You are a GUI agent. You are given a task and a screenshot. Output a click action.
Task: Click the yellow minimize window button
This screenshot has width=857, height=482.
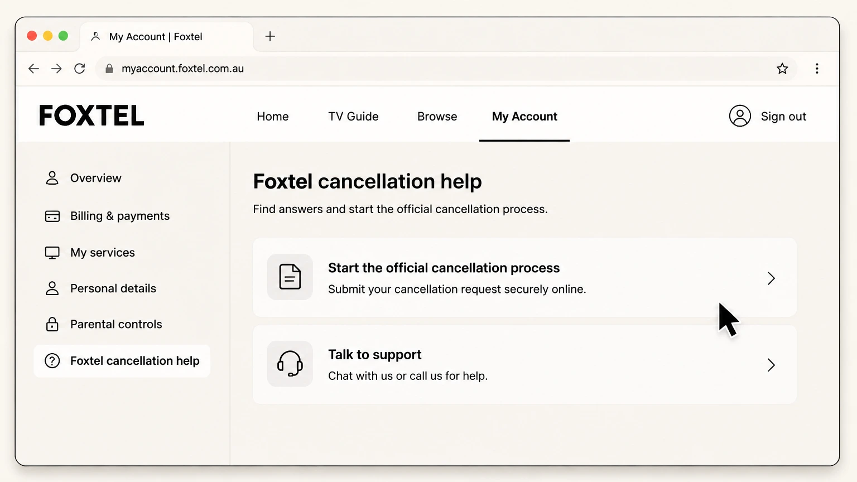[x=47, y=36]
